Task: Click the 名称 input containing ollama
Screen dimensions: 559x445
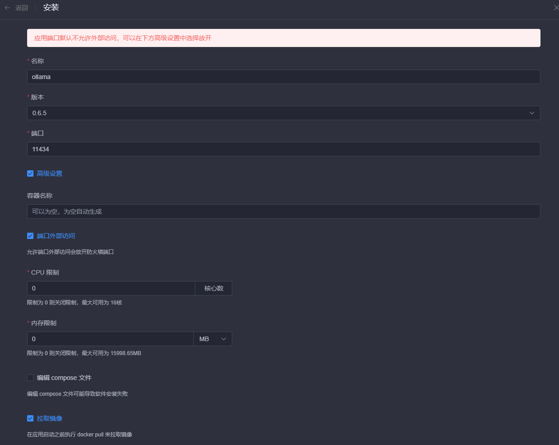Action: (284, 77)
